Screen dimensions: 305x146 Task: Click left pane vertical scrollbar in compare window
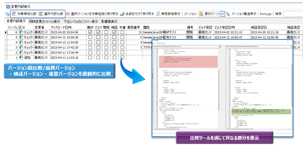pyautogui.click(x=219, y=89)
